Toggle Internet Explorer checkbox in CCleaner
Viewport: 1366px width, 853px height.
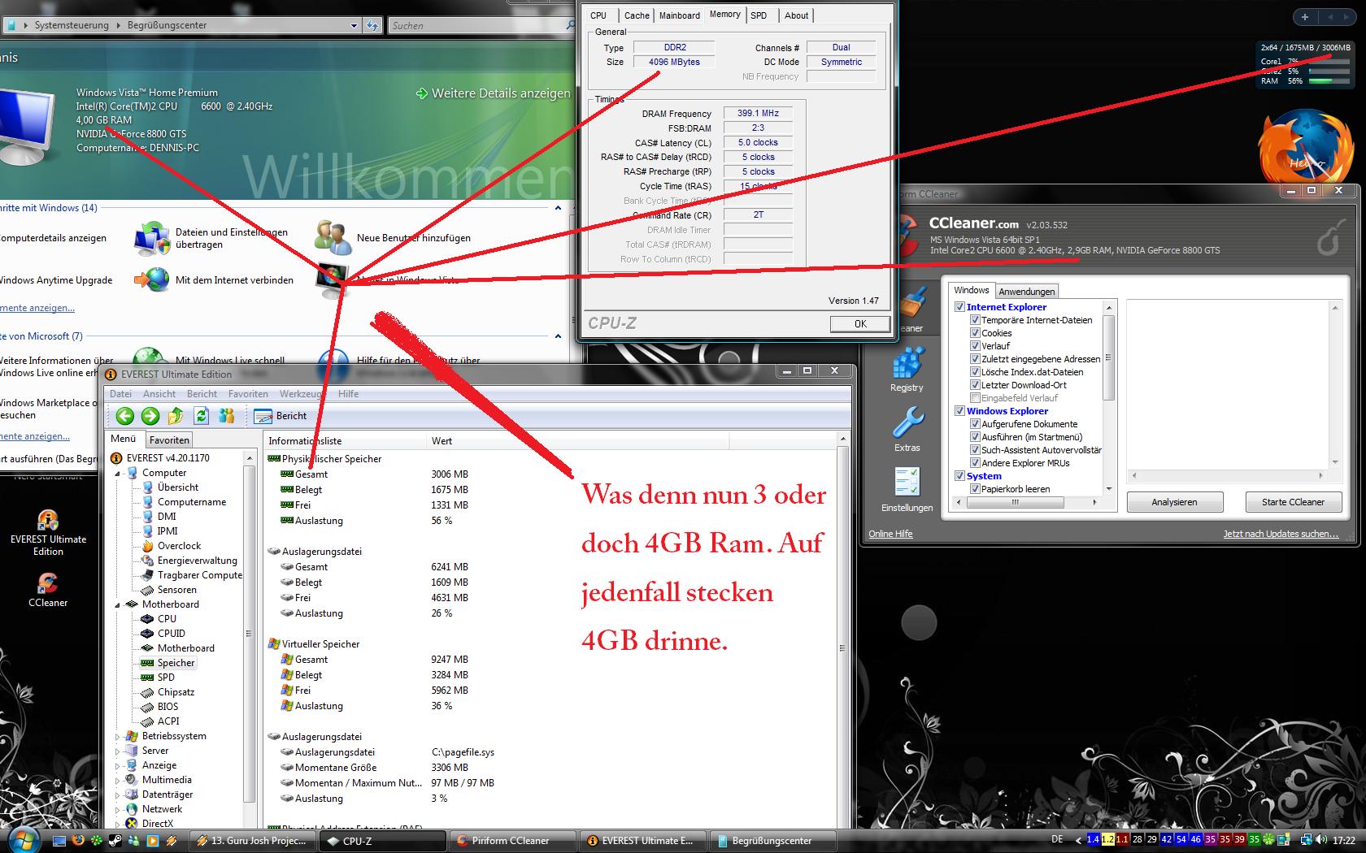pyautogui.click(x=960, y=307)
